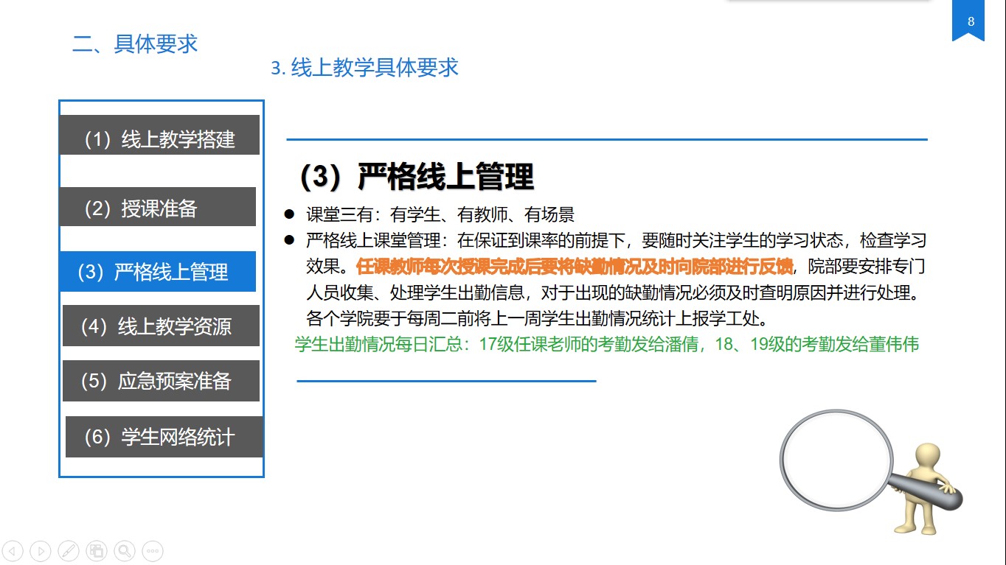Open the (2) 授课准备 section
This screenshot has width=1006, height=565.
point(158,208)
